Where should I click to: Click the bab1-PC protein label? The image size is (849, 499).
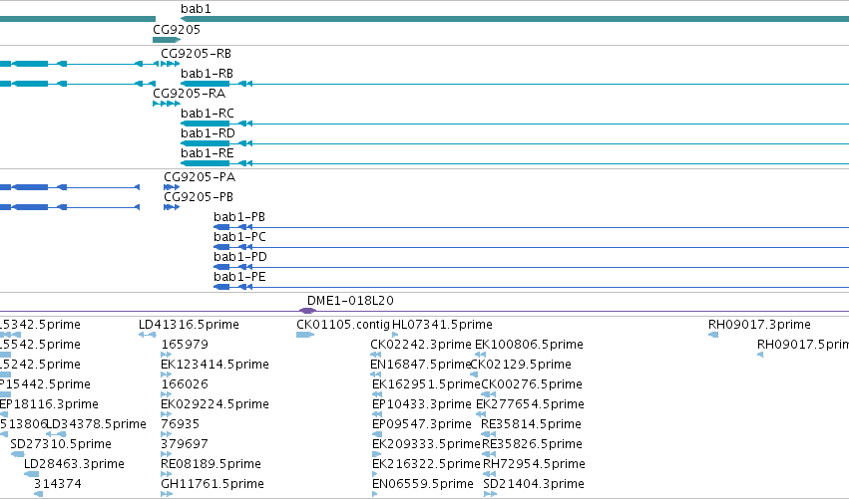click(x=239, y=237)
